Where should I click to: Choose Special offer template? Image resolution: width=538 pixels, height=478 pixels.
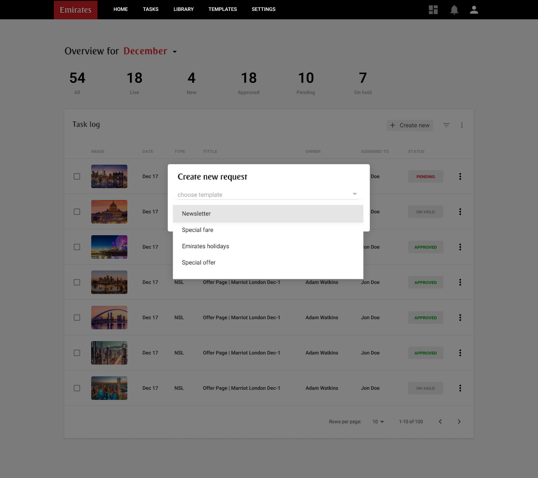point(268,263)
